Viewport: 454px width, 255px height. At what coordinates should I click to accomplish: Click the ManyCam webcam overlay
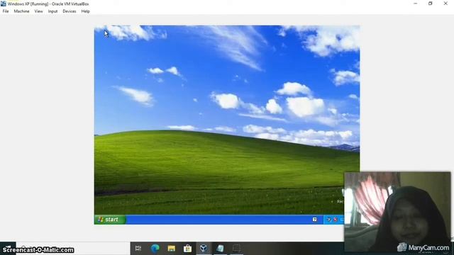click(x=397, y=212)
